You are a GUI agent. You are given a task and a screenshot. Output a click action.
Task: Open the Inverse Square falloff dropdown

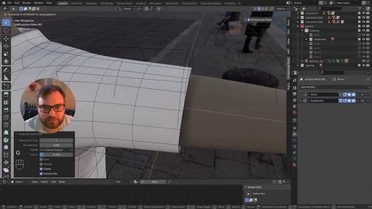tap(56, 150)
